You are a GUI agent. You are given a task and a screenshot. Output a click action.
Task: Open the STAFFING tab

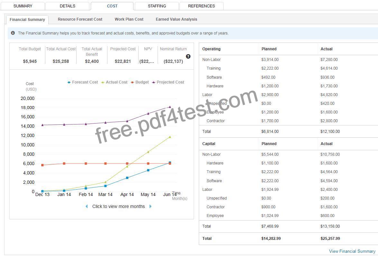tap(157, 6)
